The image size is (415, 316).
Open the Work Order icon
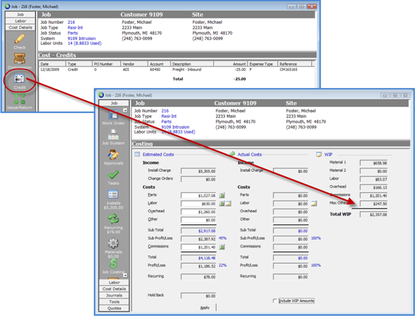[x=113, y=115]
